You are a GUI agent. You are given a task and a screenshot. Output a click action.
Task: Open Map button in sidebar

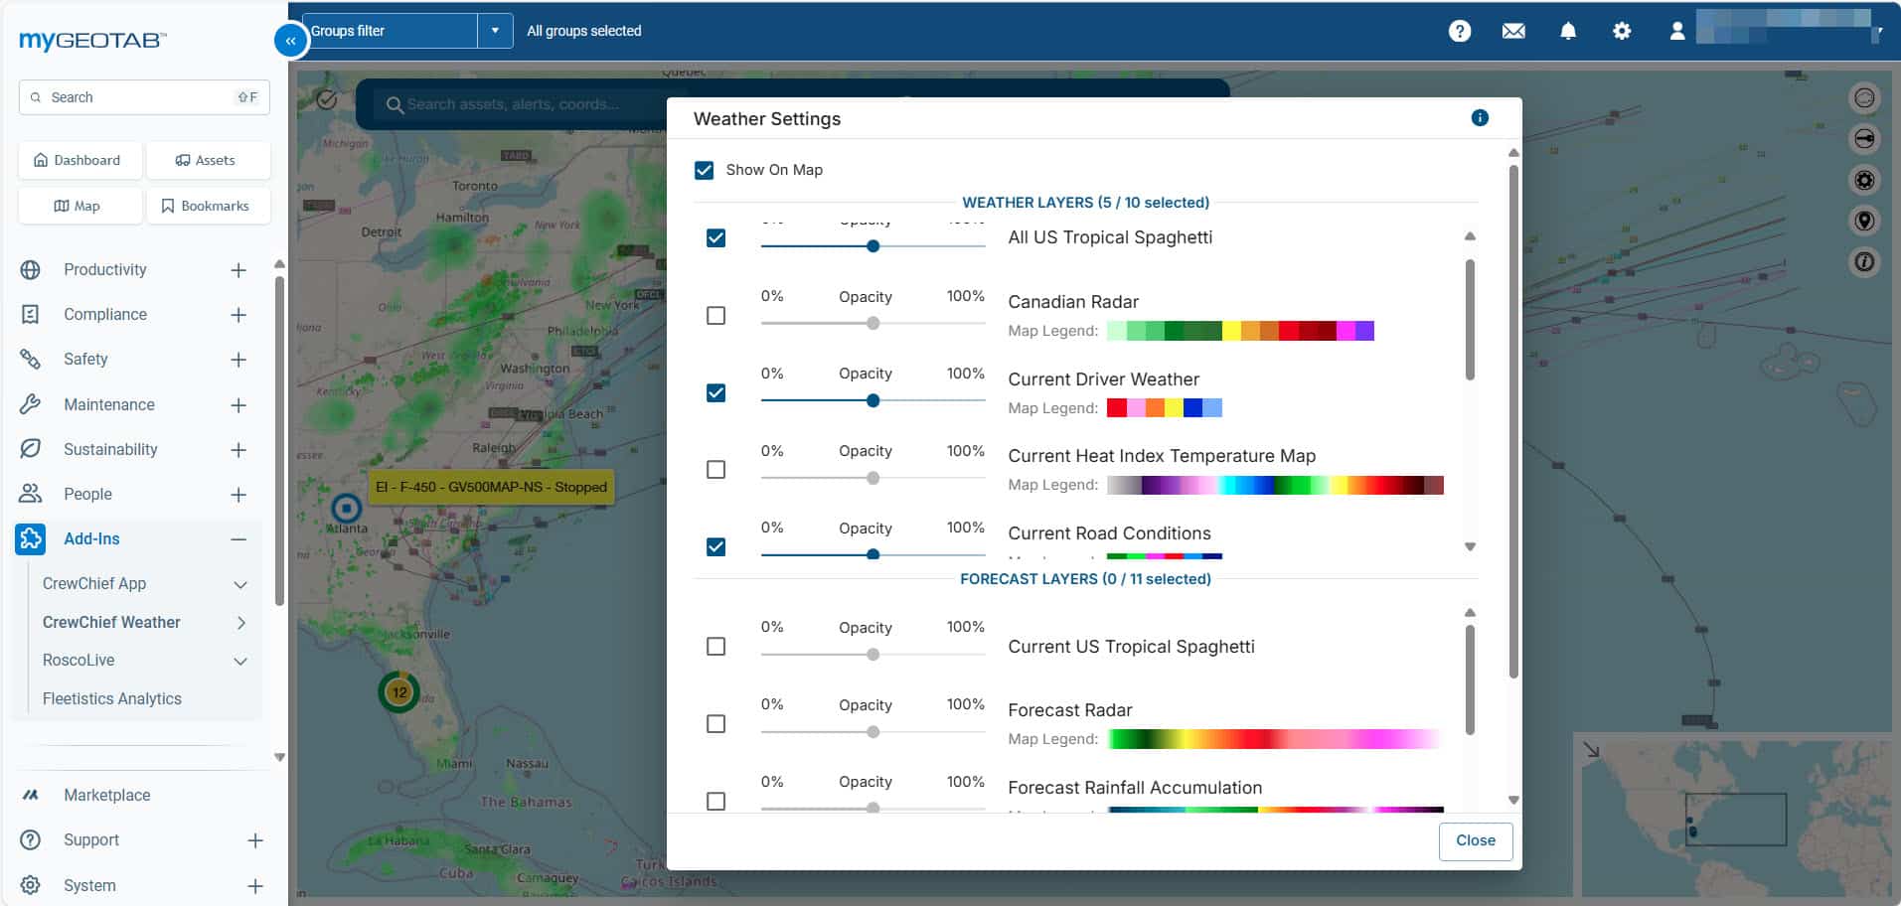79,206
